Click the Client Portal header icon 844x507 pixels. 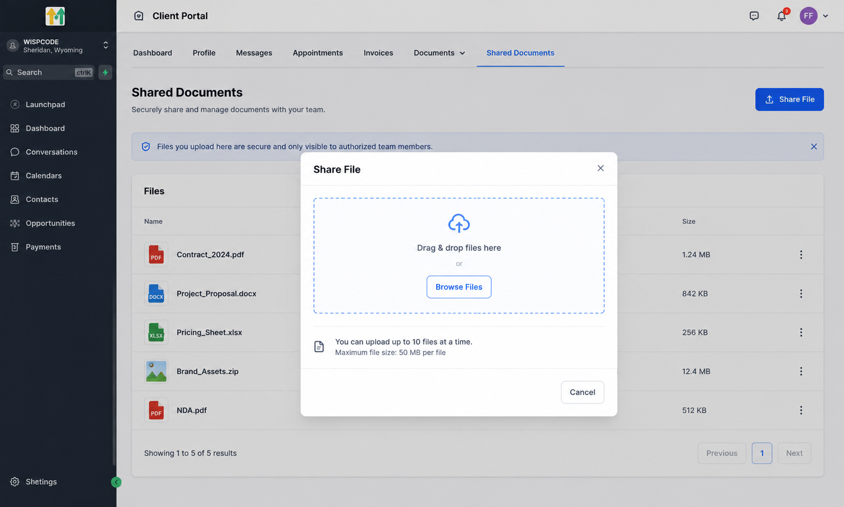[x=139, y=16]
